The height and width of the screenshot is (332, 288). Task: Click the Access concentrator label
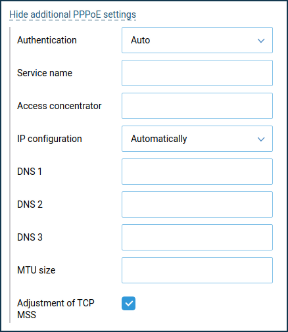point(59,106)
